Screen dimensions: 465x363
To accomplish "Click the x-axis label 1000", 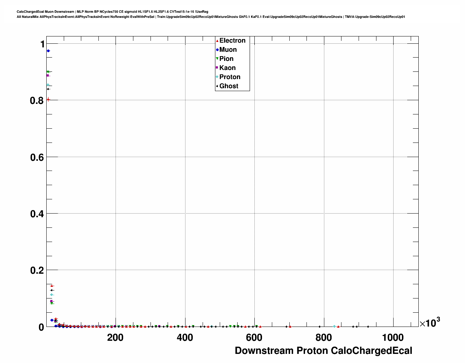I will click(392, 337).
